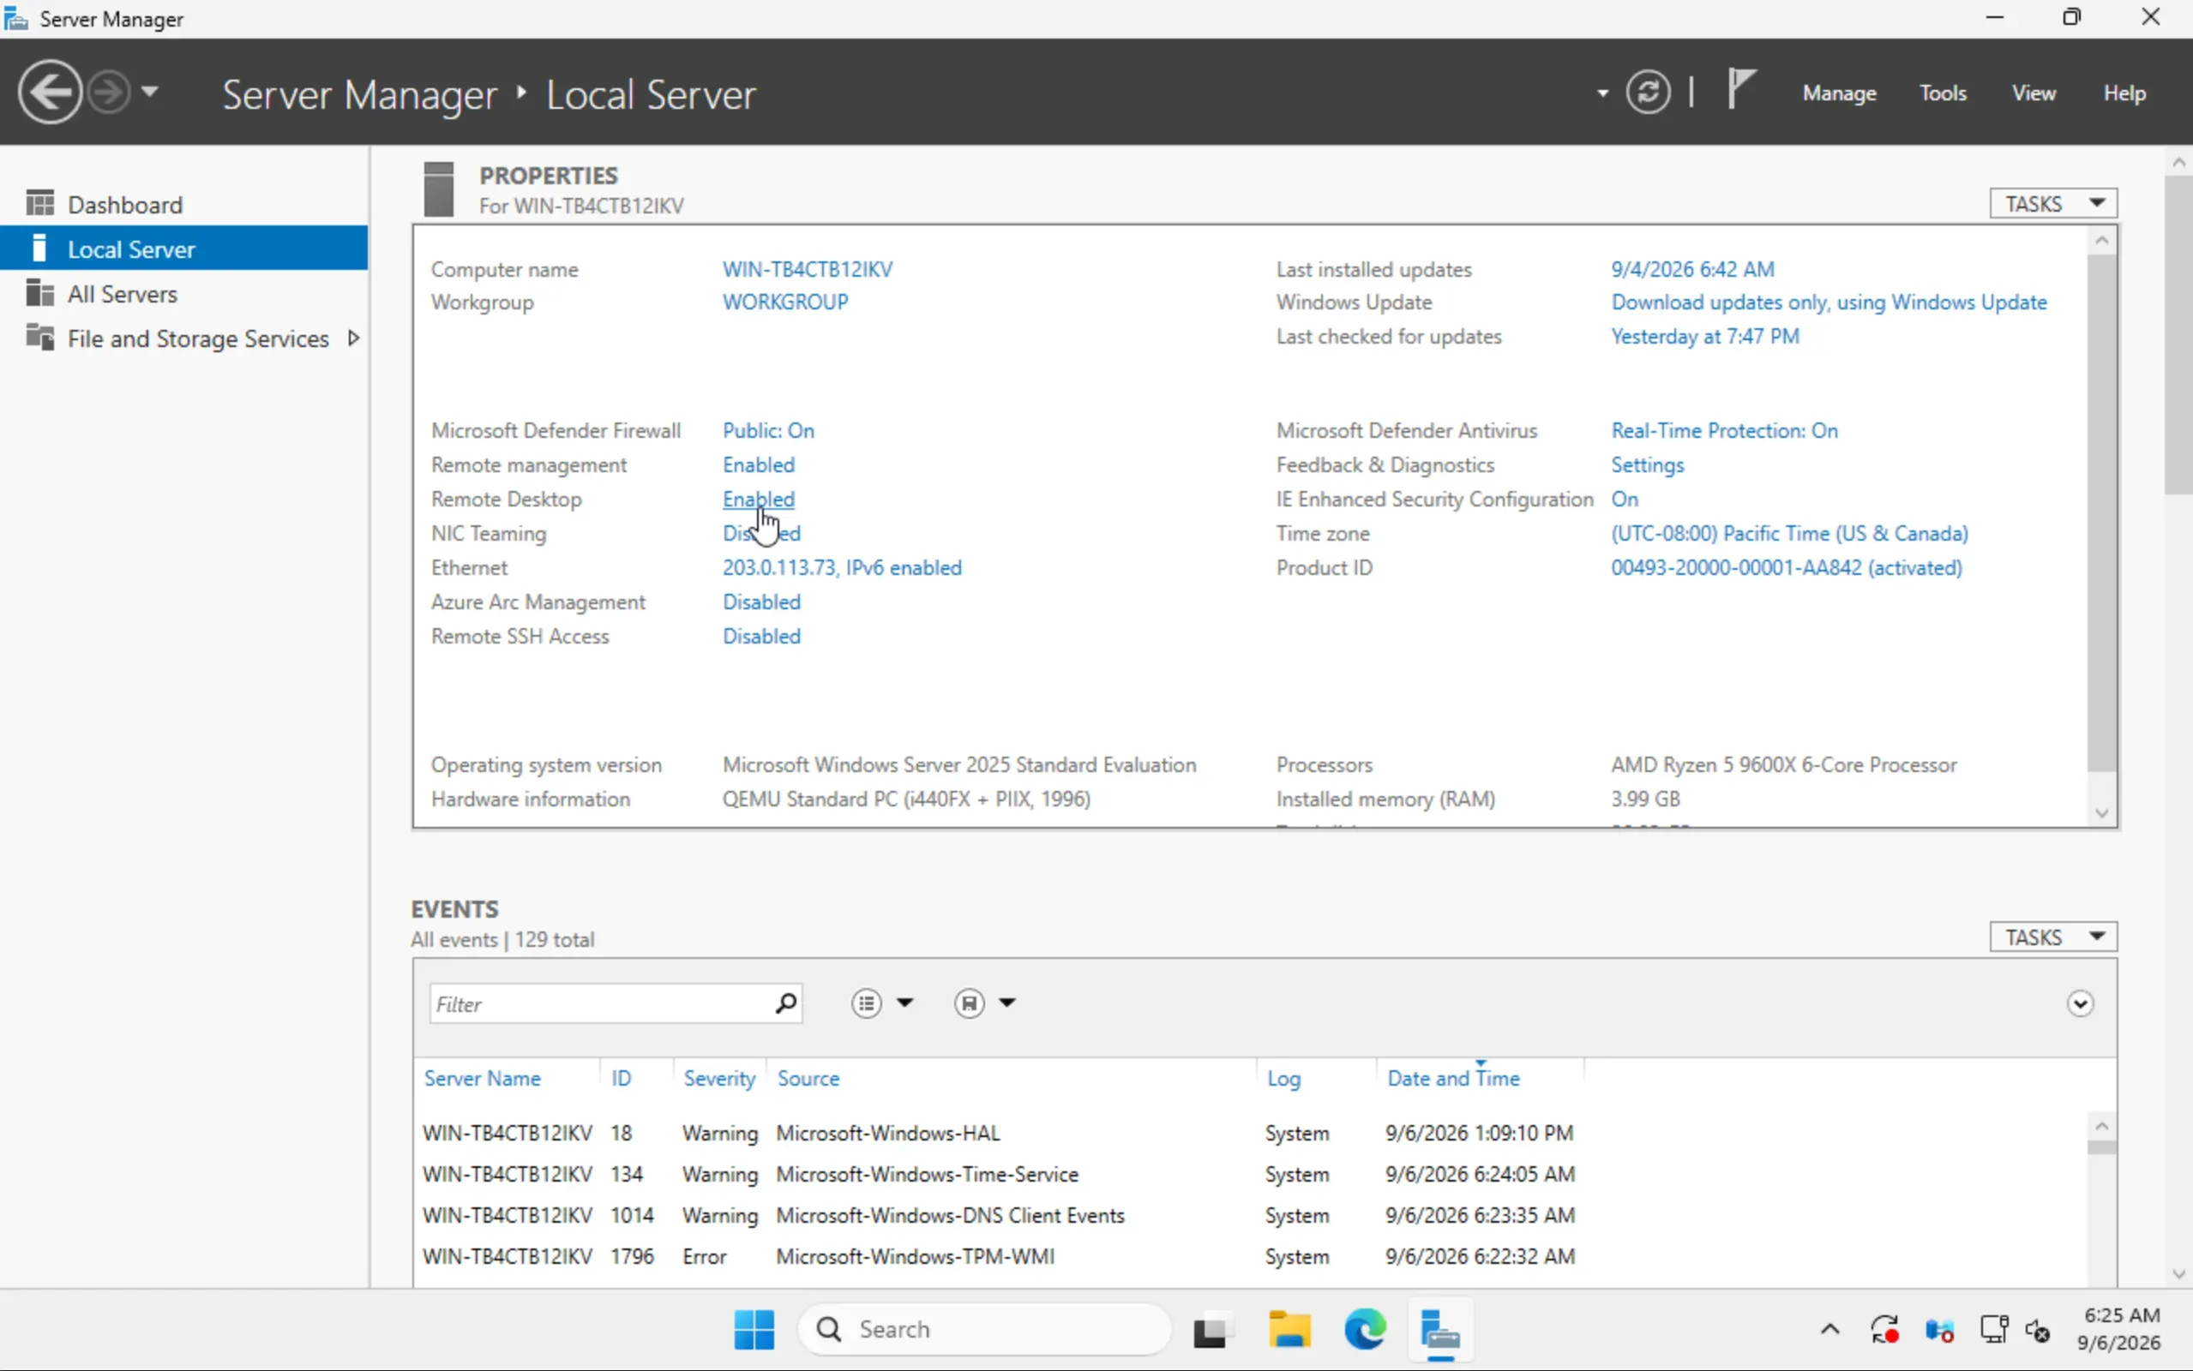Sort events by Server Name column

(482, 1078)
